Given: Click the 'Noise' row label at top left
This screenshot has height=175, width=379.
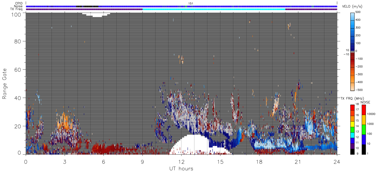Looking at the screenshot, I should coord(19,6).
